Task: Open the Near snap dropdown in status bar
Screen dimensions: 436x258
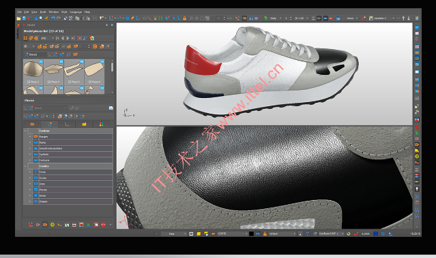Action: click(x=174, y=234)
